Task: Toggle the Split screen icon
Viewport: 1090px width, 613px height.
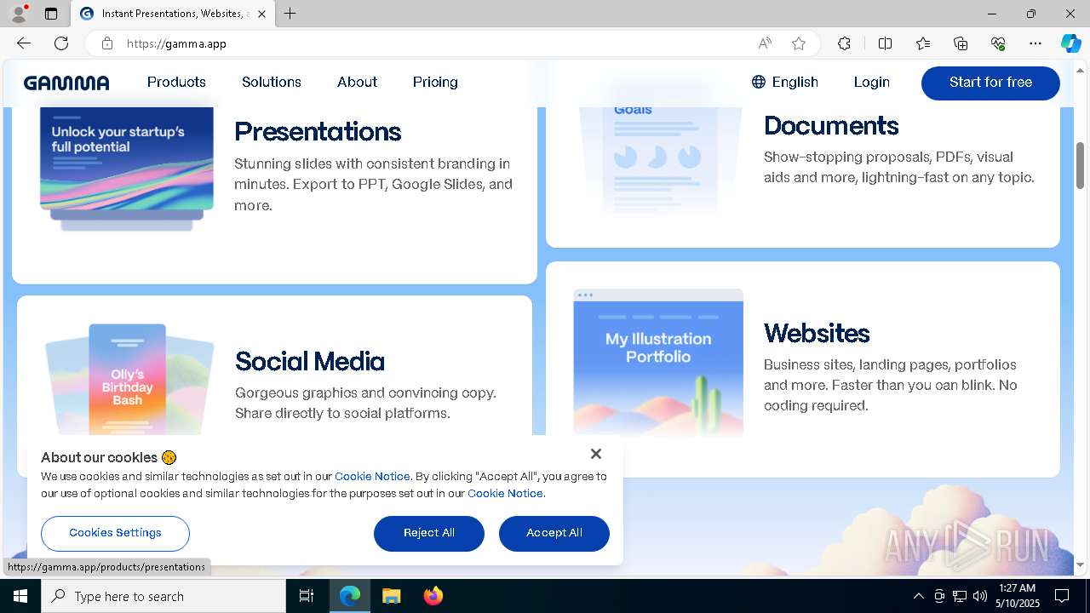Action: tap(885, 43)
